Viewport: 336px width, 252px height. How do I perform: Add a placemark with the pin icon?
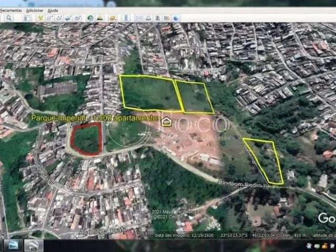[40, 18]
